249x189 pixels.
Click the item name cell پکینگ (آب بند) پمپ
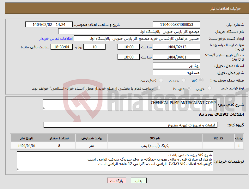(x=155, y=146)
